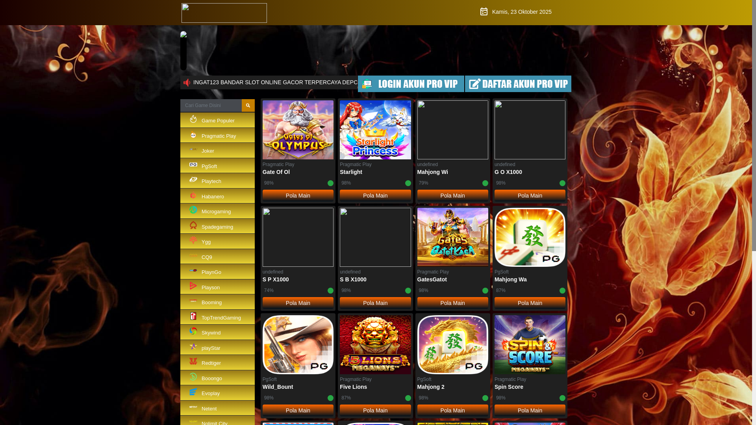Click the LOGIN AKUN PRO VIP button

(x=411, y=84)
